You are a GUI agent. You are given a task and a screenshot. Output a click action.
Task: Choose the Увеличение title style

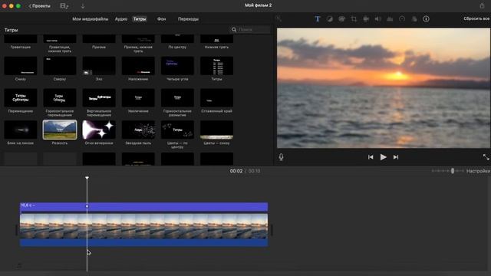[x=138, y=97]
